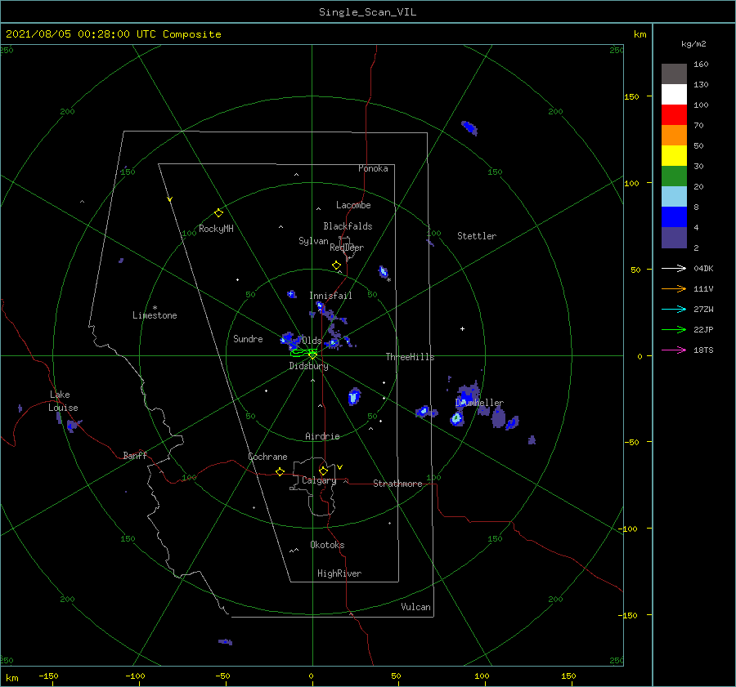Viewport: 736px width, 687px height.
Task: Click the -150 bottom axis tick label
Action: coord(48,676)
